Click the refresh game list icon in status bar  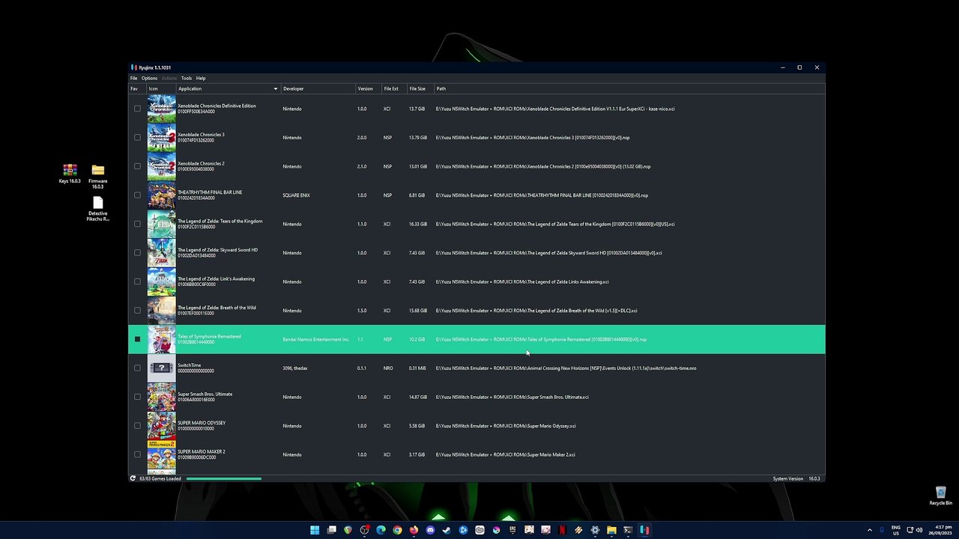133,478
